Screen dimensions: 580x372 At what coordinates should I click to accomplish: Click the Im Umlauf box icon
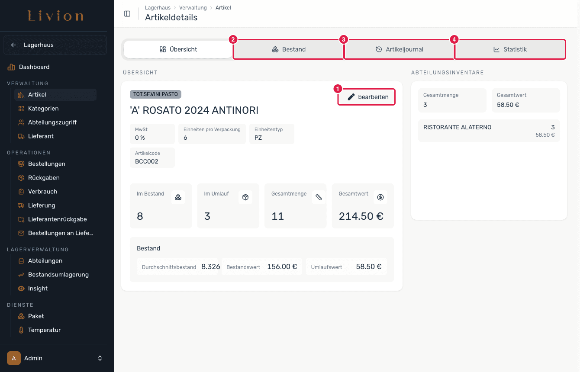point(245,197)
